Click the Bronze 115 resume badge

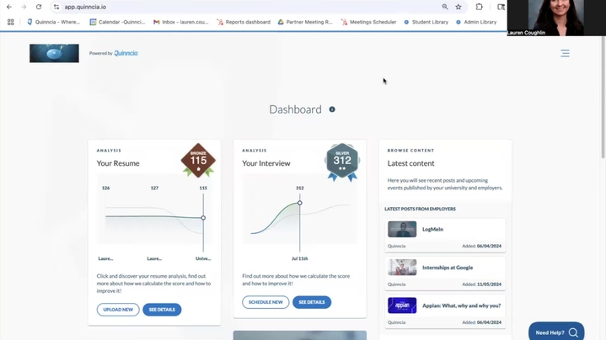[x=198, y=161]
